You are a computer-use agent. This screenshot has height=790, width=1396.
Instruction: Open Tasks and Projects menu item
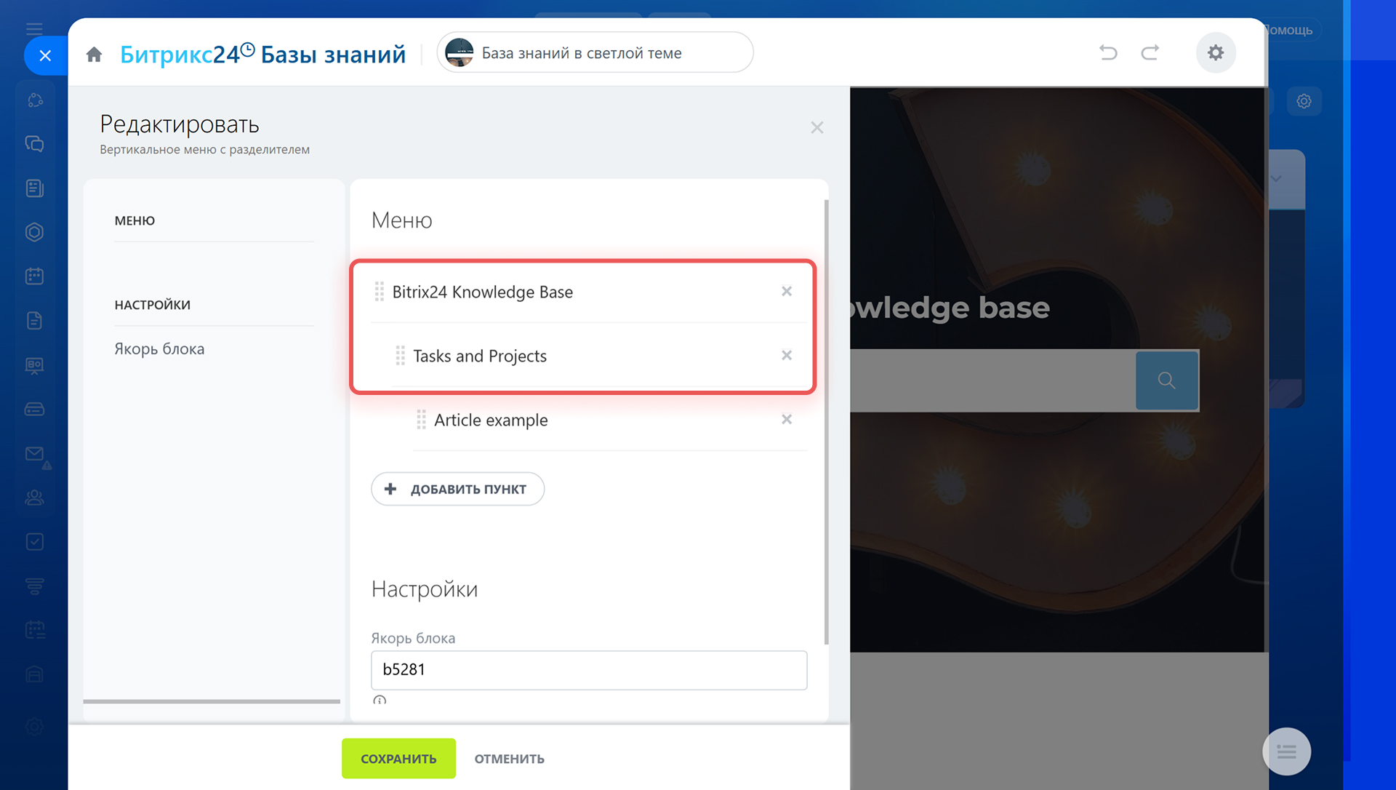(x=480, y=356)
